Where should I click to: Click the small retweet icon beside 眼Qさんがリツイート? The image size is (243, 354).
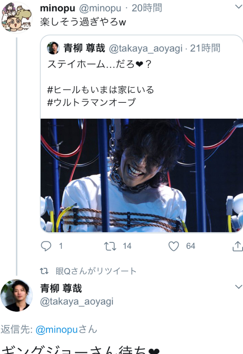pos(44,271)
